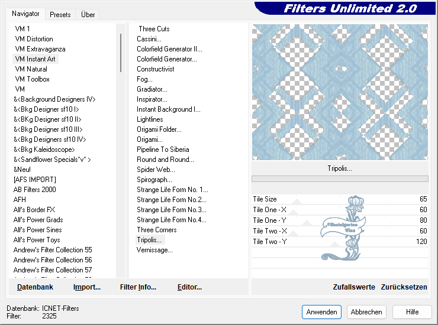This screenshot has width=438, height=325.
Task: Click Import... button
Action: [x=87, y=287]
